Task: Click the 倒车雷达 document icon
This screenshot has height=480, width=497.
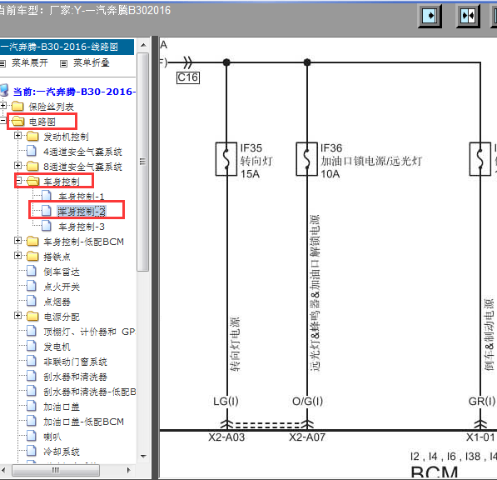Action: [x=32, y=271]
